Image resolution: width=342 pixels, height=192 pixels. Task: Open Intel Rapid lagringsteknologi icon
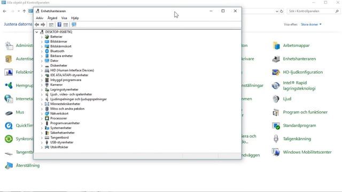[276, 85]
